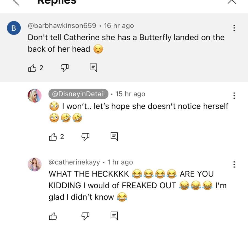
Task: Reply to catherinekayy's comment
Action: 114,216
